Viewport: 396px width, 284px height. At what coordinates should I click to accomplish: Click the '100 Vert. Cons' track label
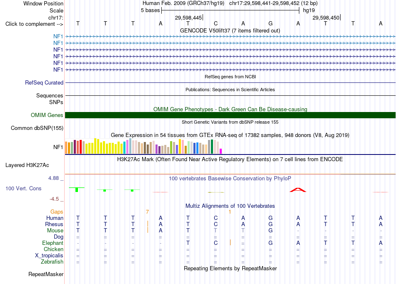point(23,188)
